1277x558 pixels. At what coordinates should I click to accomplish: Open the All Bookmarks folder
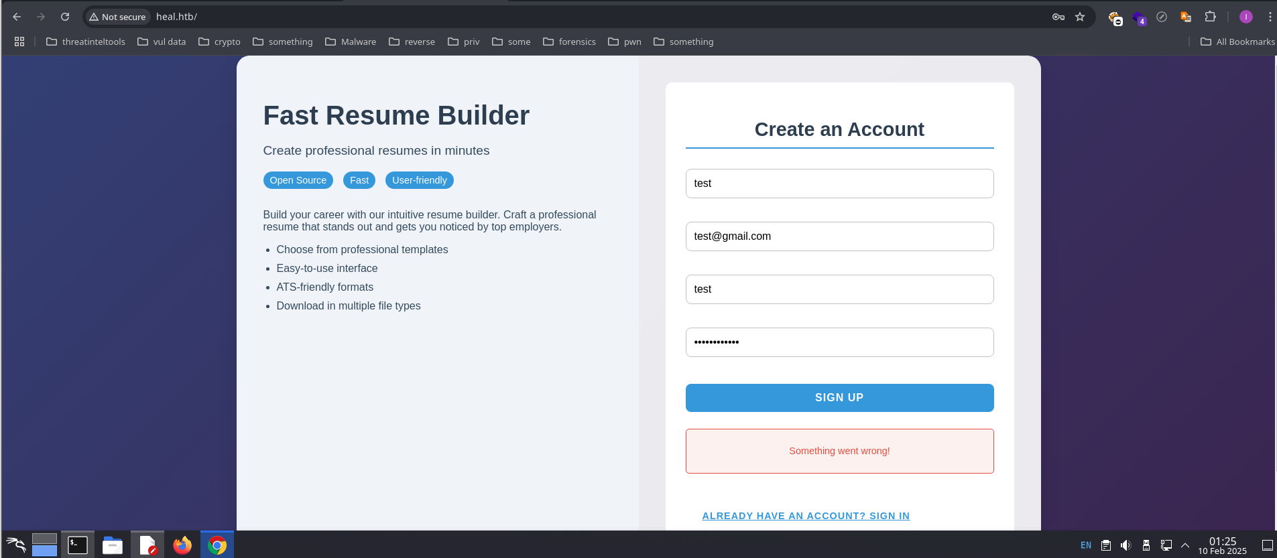click(1237, 42)
